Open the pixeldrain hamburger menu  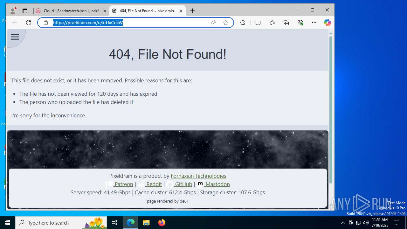[x=15, y=37]
